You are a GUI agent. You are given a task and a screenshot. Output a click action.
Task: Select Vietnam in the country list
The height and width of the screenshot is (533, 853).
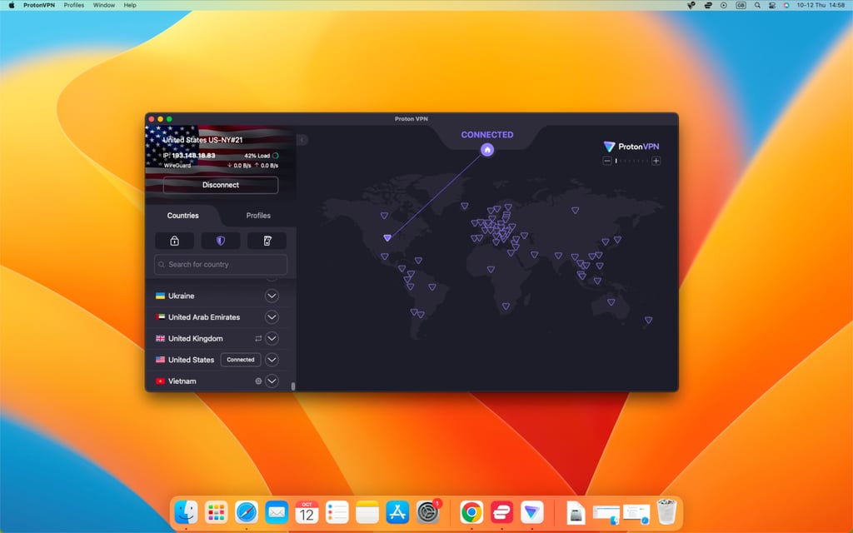tap(182, 381)
